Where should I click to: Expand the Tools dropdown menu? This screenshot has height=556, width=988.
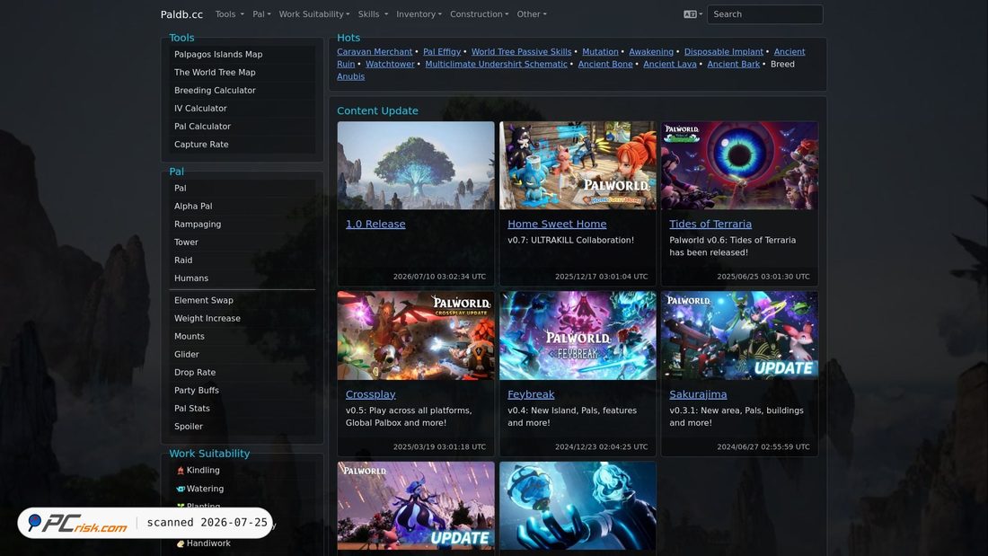pos(229,13)
